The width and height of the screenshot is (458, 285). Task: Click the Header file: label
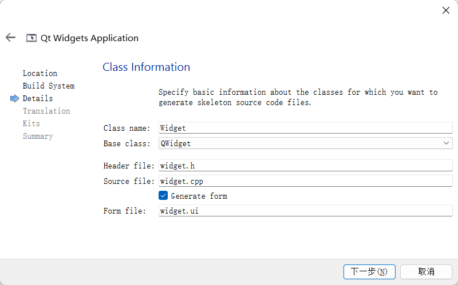point(129,166)
